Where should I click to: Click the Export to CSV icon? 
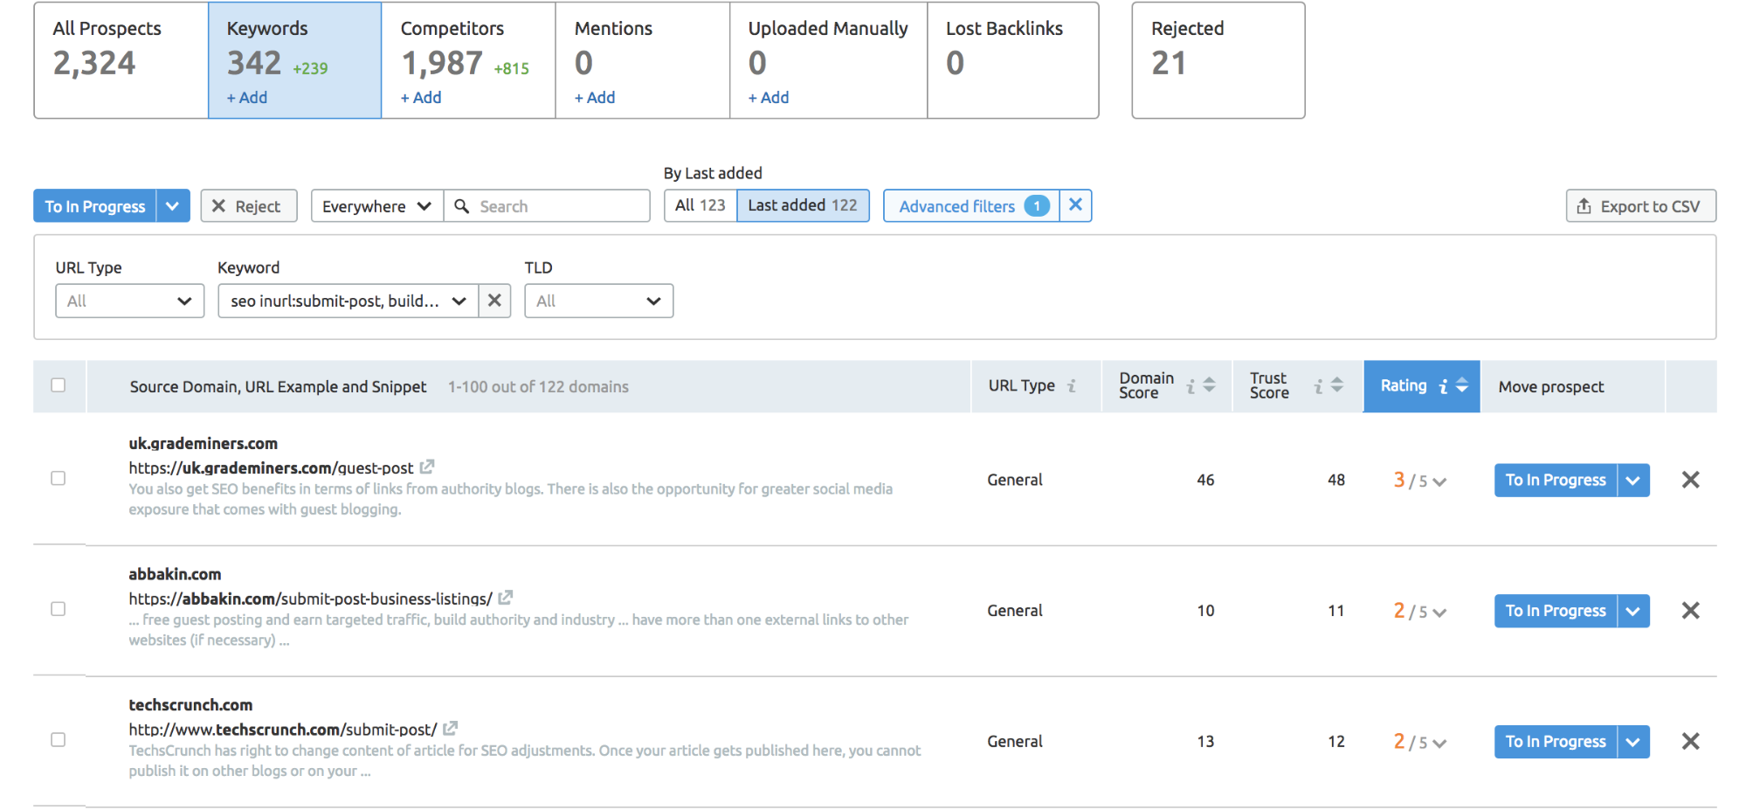1584,205
